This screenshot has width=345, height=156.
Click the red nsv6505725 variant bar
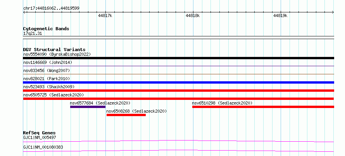click(178, 99)
